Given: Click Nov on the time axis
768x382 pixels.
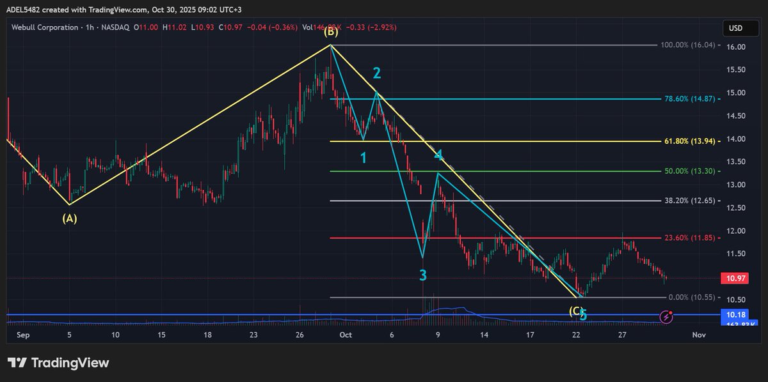Looking at the screenshot, I should click(698, 335).
